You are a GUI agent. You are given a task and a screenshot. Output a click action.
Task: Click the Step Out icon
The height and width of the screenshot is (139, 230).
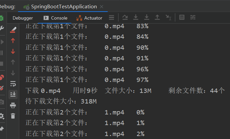158,18
